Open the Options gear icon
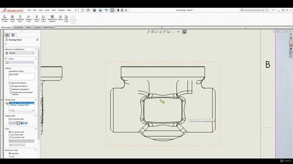 [126, 10]
